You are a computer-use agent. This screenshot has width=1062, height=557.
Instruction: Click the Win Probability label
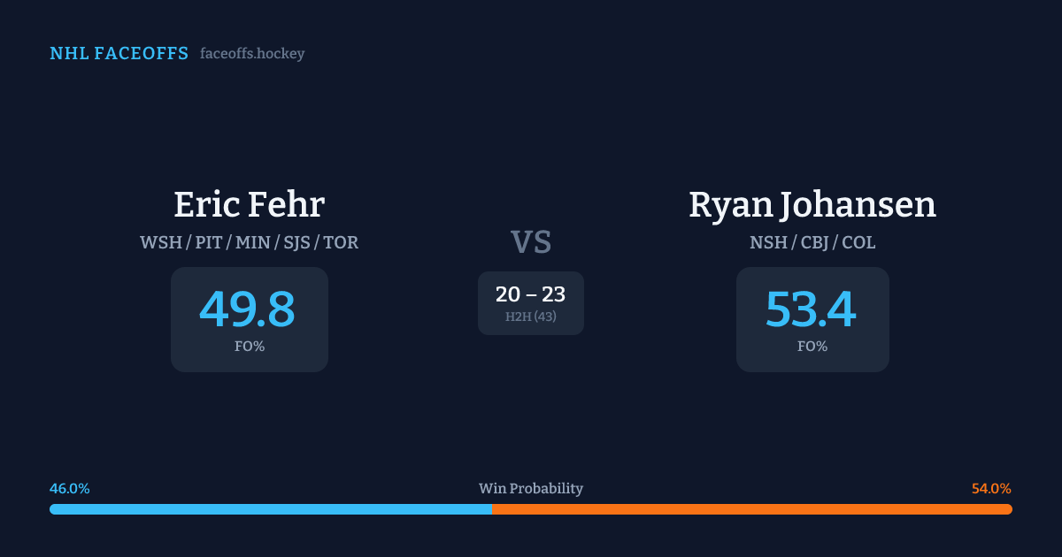[x=530, y=489]
